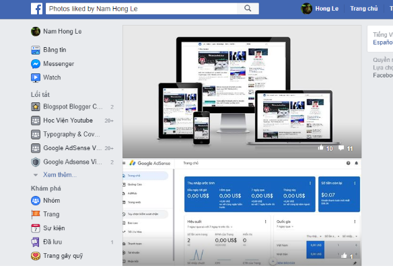Open Typography & Cov... shortcut

click(72, 135)
